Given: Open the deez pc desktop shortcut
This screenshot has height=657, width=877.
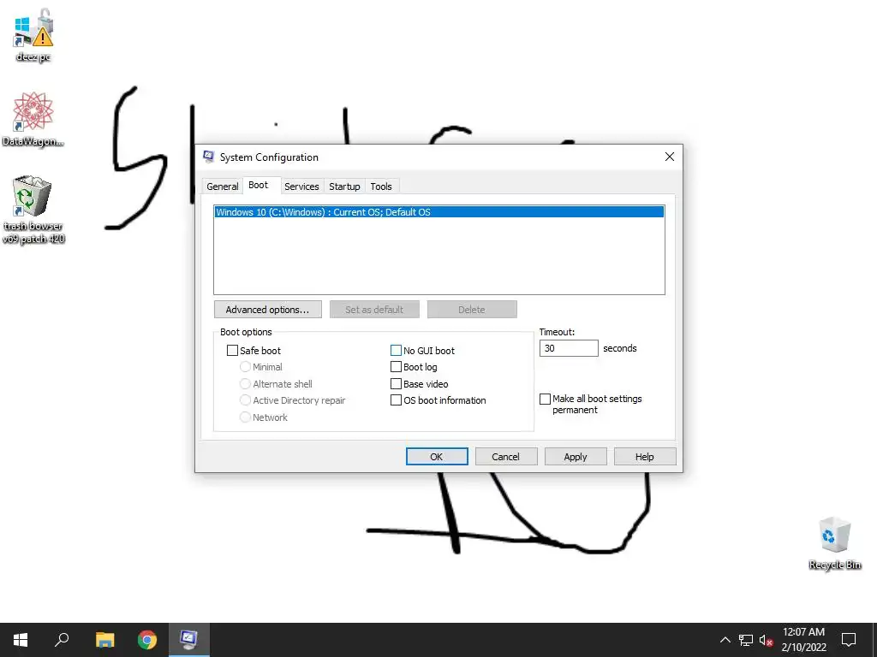Looking at the screenshot, I should click(x=33, y=34).
